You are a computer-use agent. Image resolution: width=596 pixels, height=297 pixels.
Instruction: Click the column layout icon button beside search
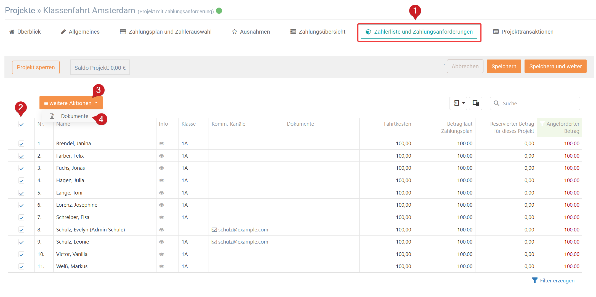pos(476,103)
